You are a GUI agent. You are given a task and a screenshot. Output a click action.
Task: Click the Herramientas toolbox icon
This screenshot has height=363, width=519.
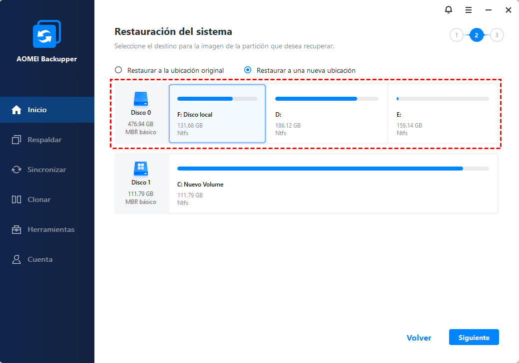point(16,229)
